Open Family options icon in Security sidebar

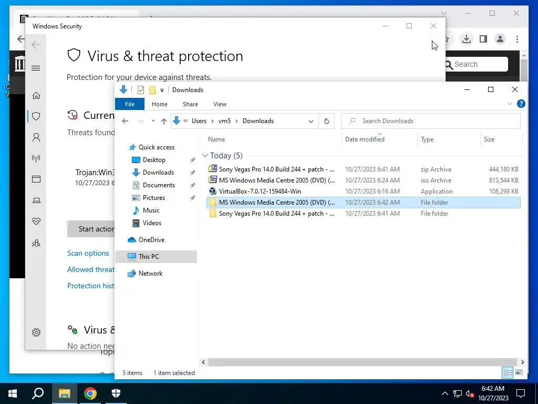click(36, 243)
